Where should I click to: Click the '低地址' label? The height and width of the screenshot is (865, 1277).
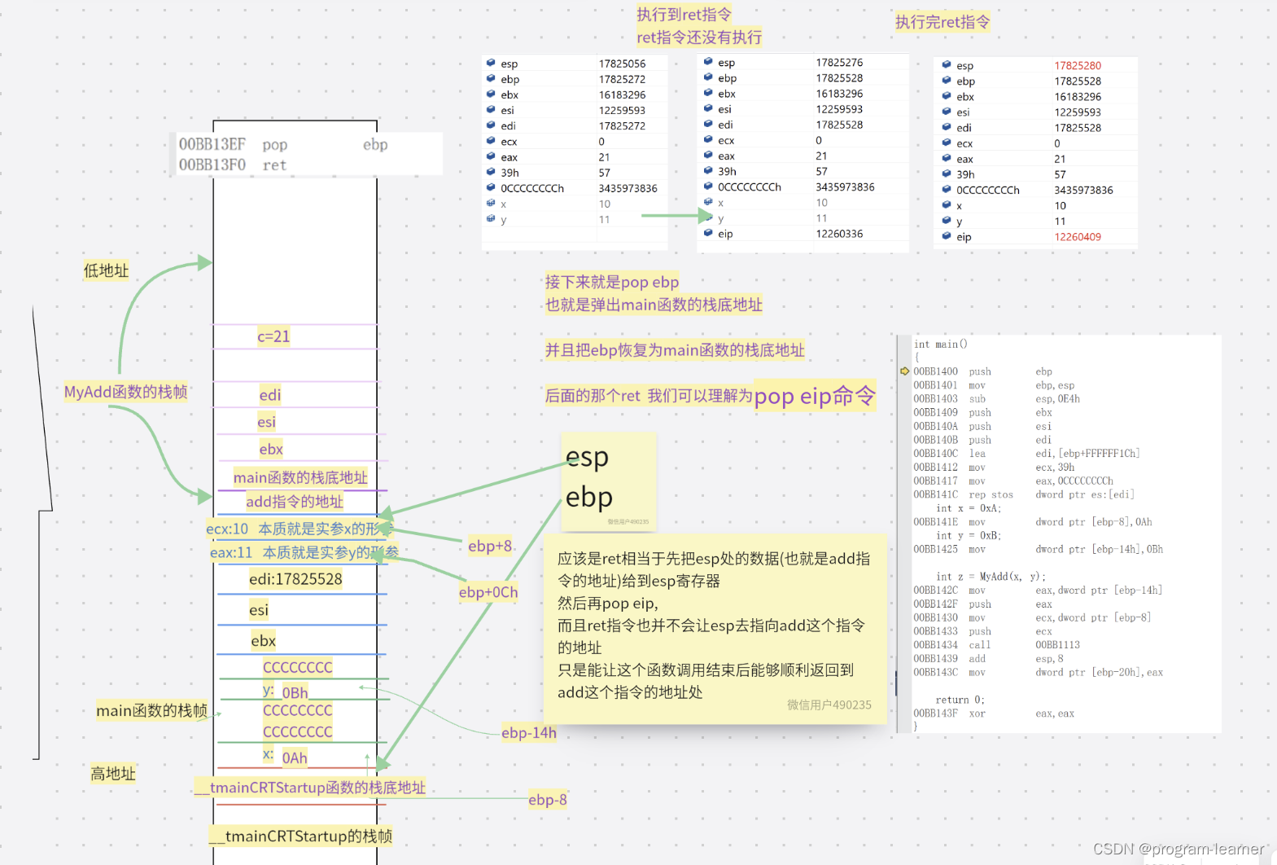point(106,270)
